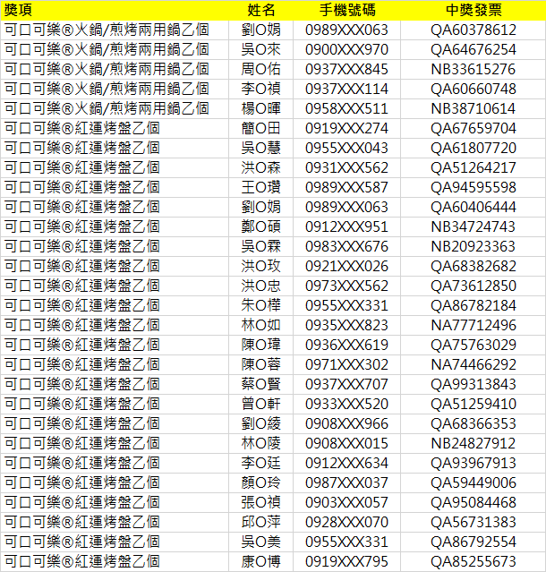
Task: Click invoice number QA61807720
Action: click(x=473, y=148)
